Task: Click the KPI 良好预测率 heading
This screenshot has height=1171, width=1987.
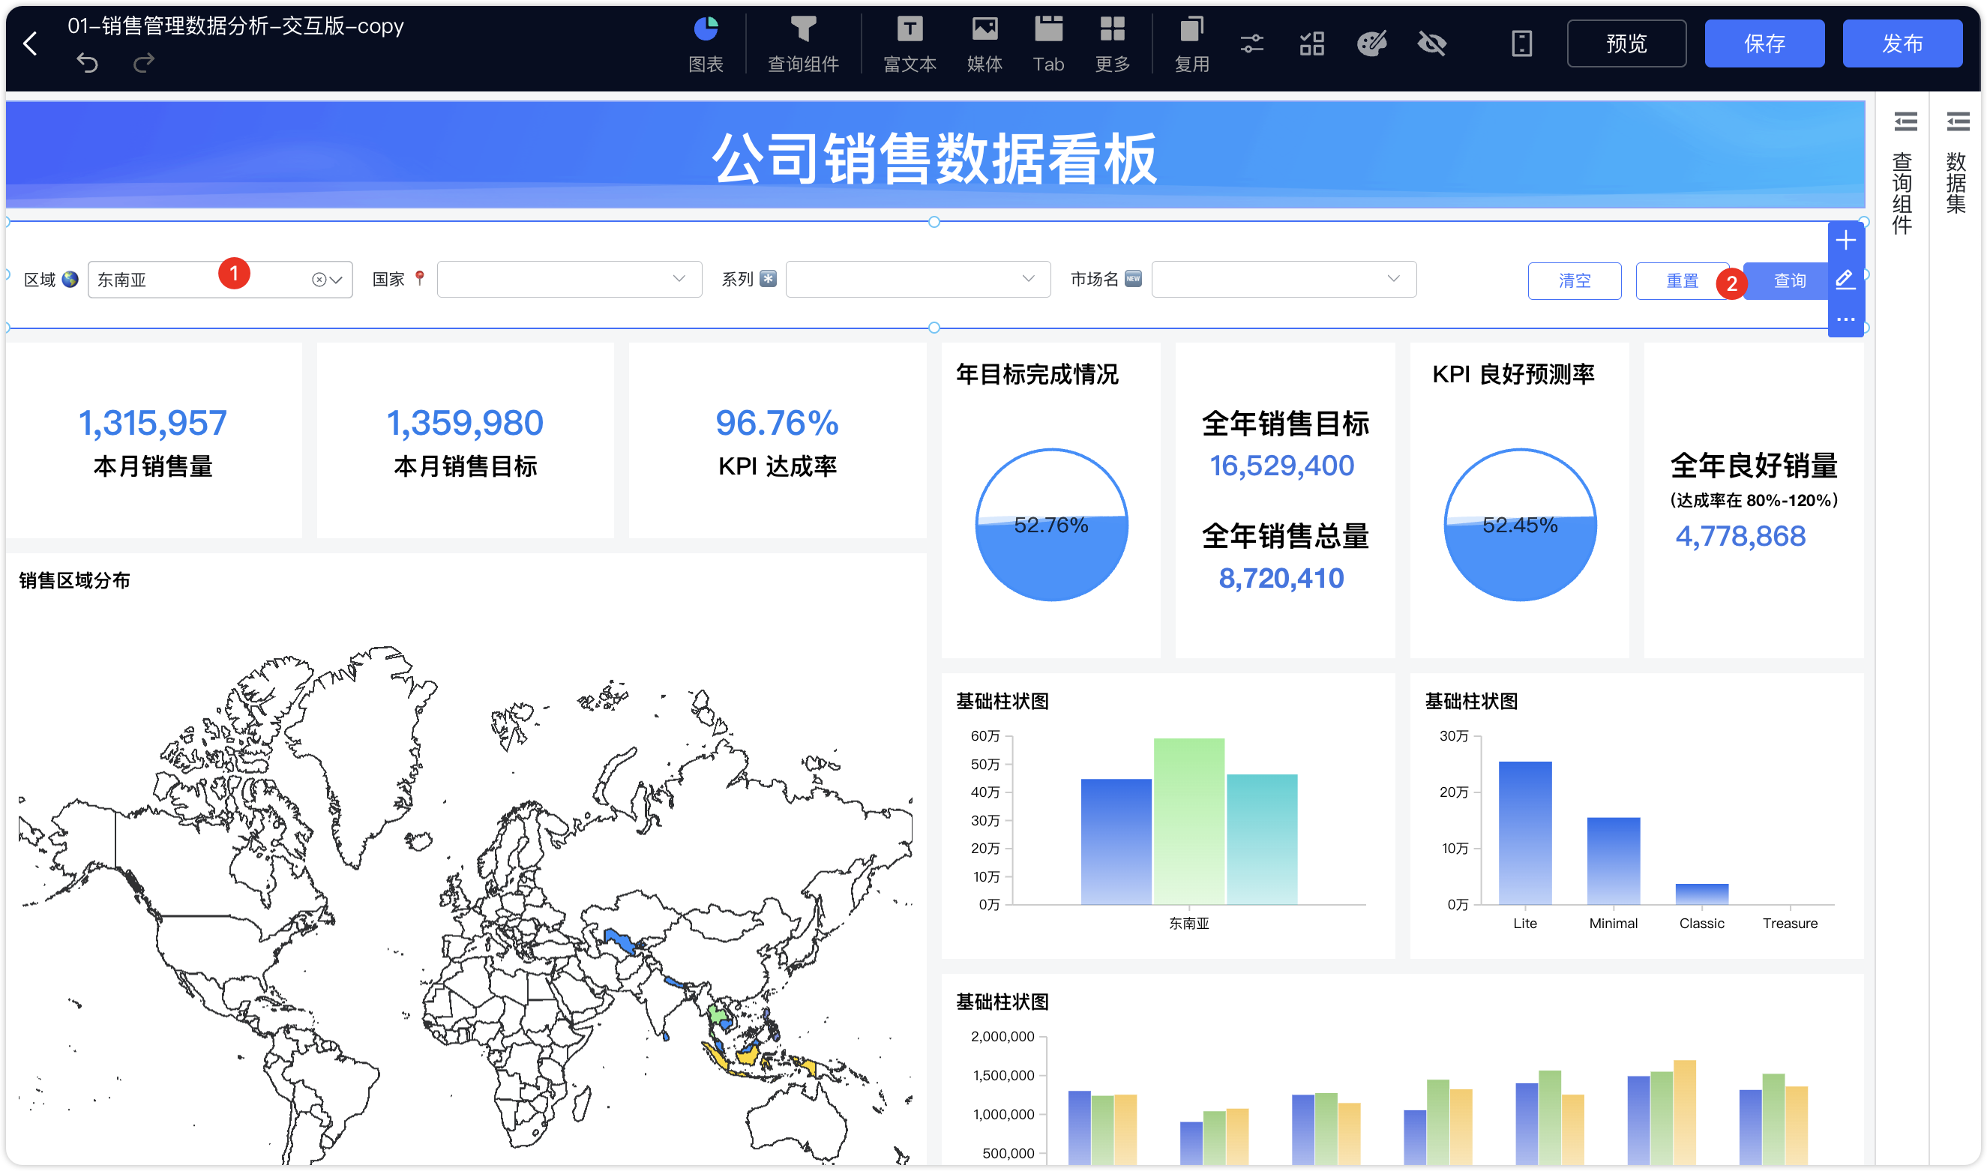Action: coord(1512,374)
